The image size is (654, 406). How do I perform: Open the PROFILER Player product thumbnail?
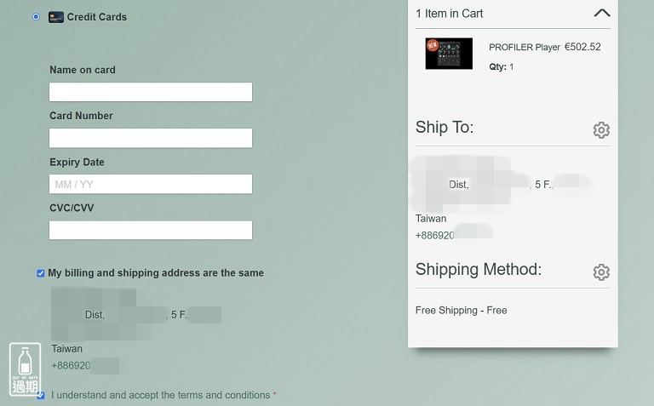[449, 54]
